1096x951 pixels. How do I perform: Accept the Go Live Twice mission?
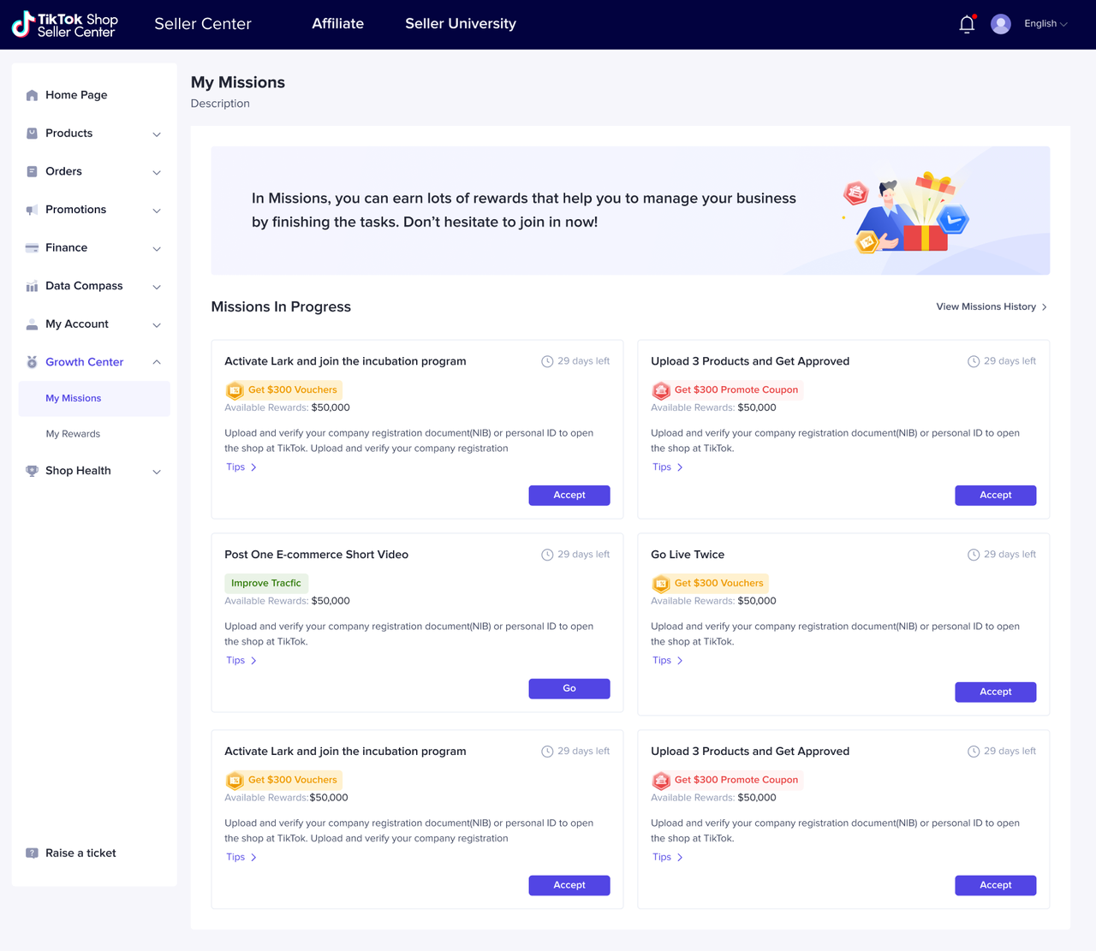tap(996, 692)
